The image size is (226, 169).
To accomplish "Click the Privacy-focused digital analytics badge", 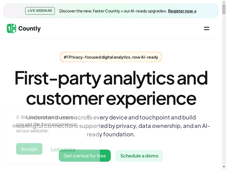I will pos(111,57).
